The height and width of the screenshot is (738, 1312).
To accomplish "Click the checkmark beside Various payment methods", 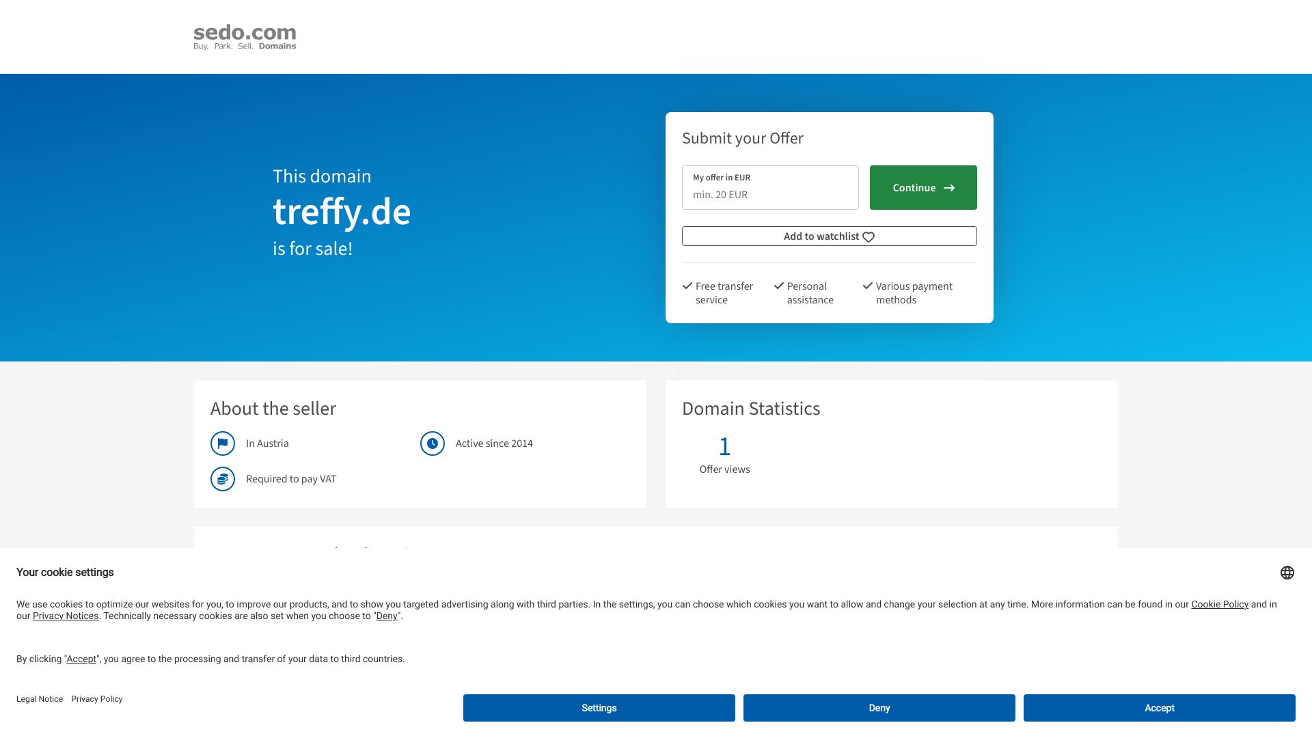I will [x=868, y=286].
